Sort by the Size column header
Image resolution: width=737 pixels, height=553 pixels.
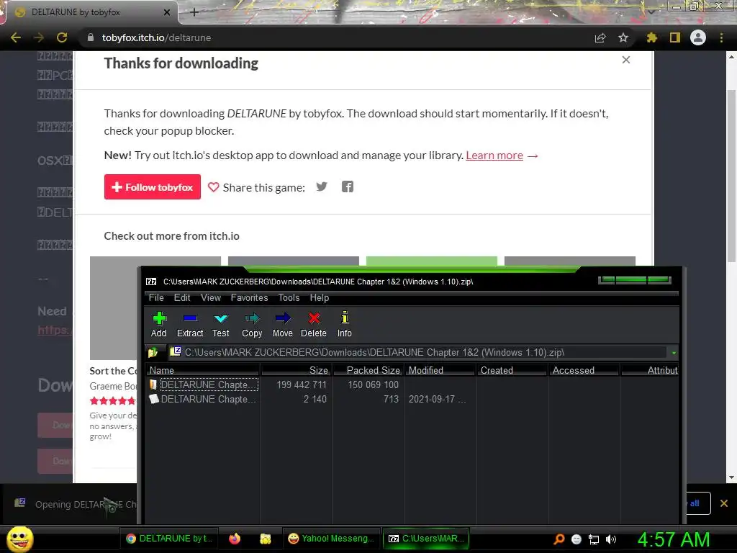(x=296, y=371)
